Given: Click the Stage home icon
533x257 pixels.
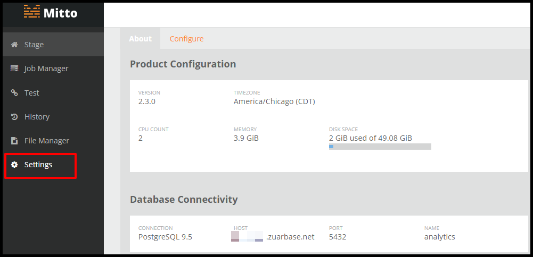Looking at the screenshot, I should pos(14,45).
